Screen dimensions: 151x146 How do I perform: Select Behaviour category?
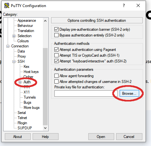click(x=25, y=26)
